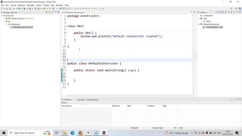Open the Project menu
Image resolution: width=242 pixels, height=136 pixels.
point(46,5)
